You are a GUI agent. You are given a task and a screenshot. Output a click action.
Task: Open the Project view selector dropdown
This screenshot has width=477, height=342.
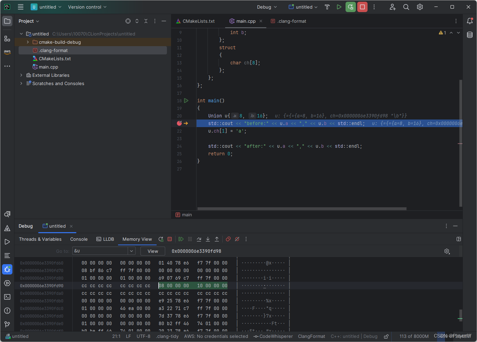tap(29, 21)
